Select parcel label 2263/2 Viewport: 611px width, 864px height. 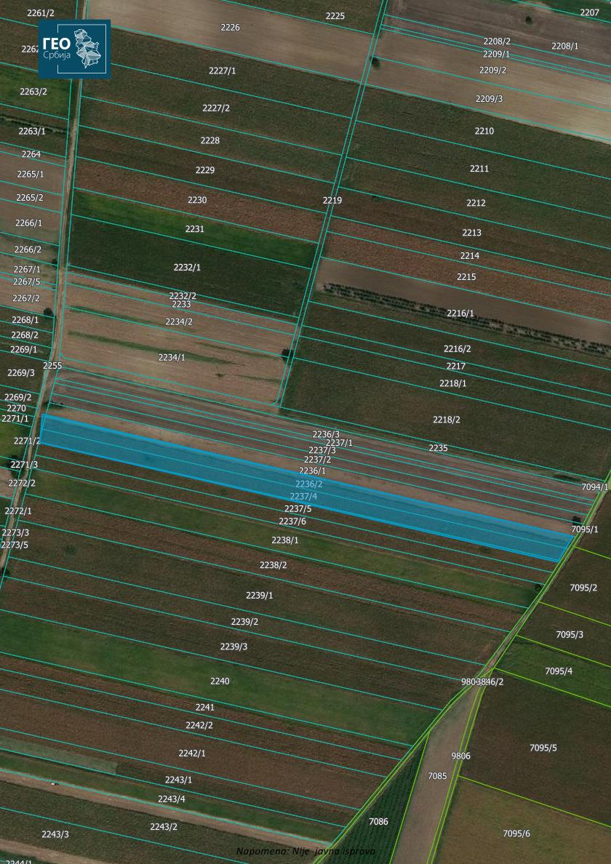(x=33, y=92)
